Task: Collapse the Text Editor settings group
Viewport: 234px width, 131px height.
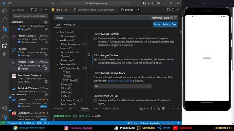Action: pyautogui.click(x=58, y=32)
